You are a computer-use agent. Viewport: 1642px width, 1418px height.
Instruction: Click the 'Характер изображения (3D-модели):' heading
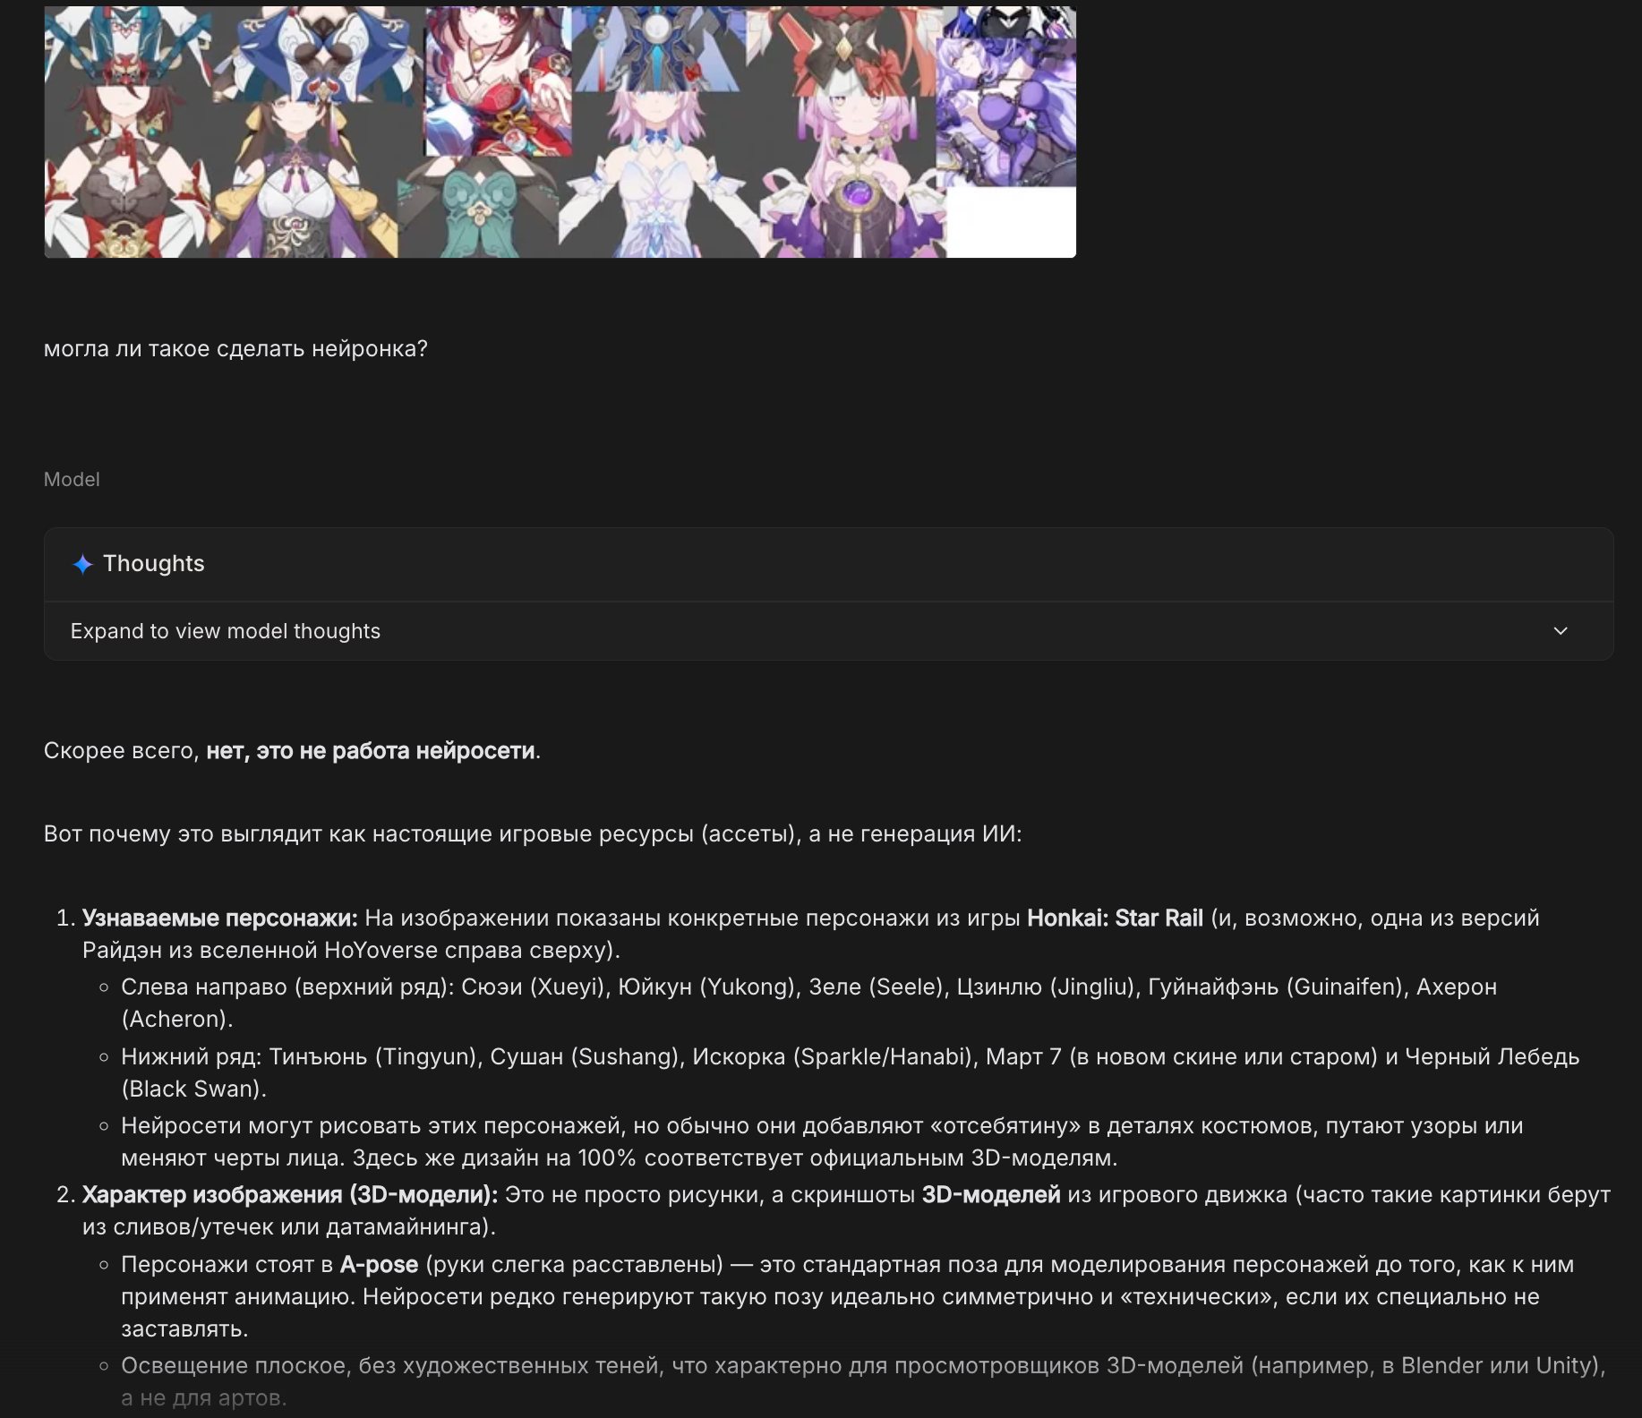(290, 1194)
